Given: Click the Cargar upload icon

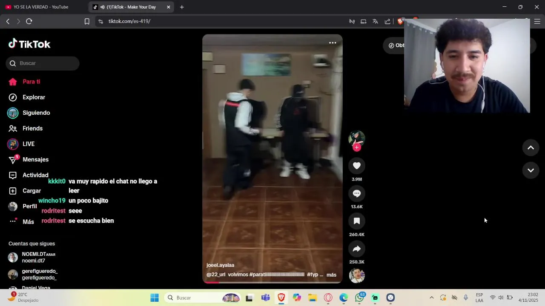Looking at the screenshot, I should click(13, 191).
